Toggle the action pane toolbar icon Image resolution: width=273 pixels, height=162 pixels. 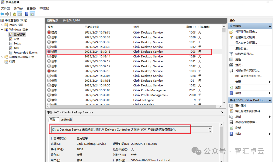(x=32, y=14)
